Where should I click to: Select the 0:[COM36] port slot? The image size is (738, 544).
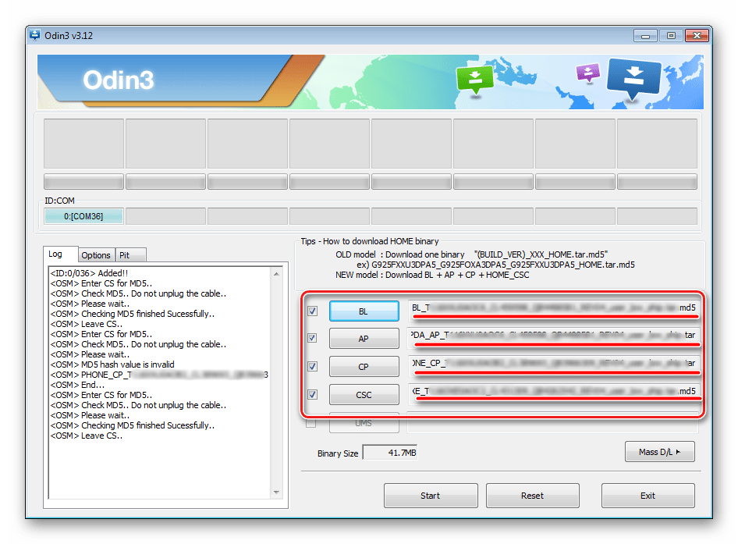point(83,216)
